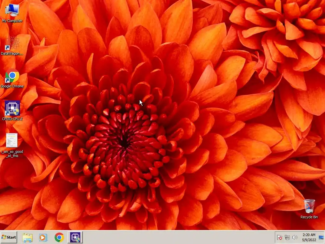Select the DataWagon shortcut icon
325x244 pixels.
pos(12,43)
